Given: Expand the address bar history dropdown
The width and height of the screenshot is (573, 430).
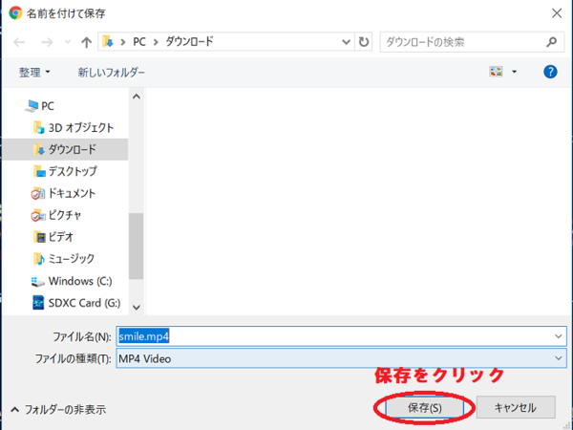Looking at the screenshot, I should click(346, 42).
